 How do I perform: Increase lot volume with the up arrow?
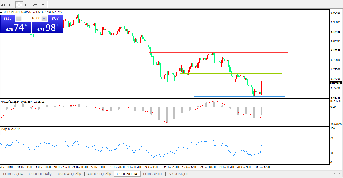(x=44, y=18)
